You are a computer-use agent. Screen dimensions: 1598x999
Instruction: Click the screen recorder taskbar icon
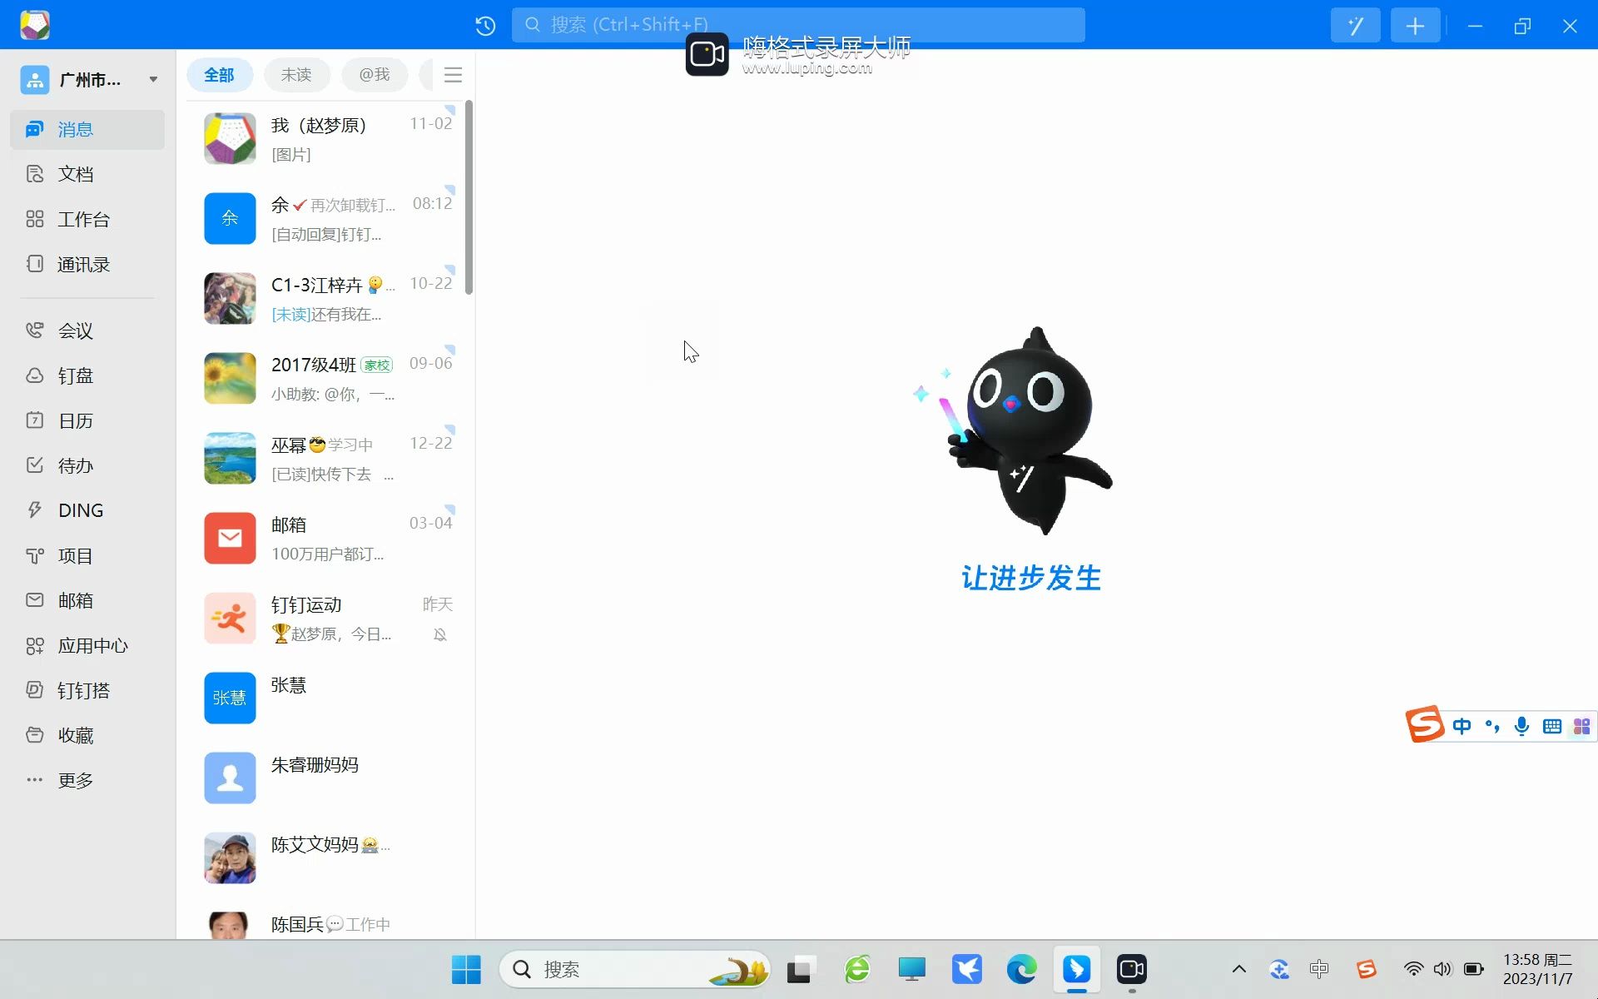tap(1131, 969)
